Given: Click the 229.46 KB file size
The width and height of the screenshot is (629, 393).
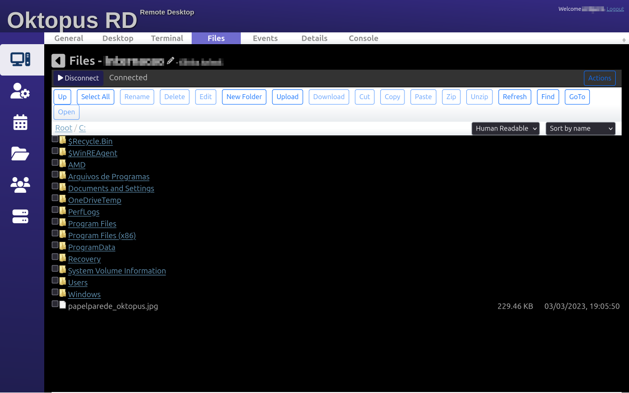Looking at the screenshot, I should (515, 306).
